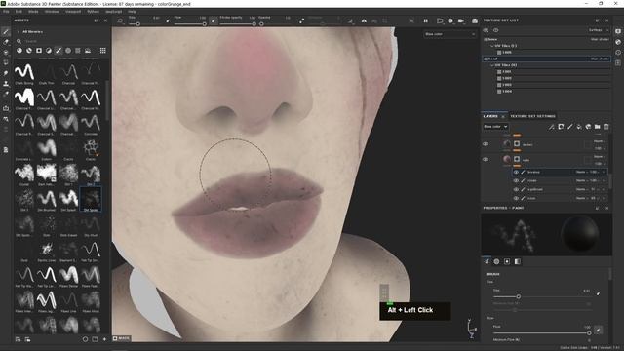The height and width of the screenshot is (351, 624).
Task: Open Stencil properties tab icon
Action: coord(507,261)
